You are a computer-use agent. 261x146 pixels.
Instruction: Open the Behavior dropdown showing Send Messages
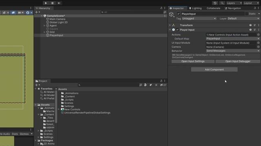tap(233, 51)
